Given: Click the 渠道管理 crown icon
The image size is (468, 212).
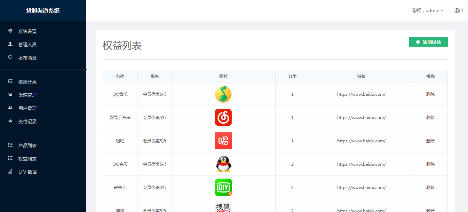Looking at the screenshot, I should [10, 95].
